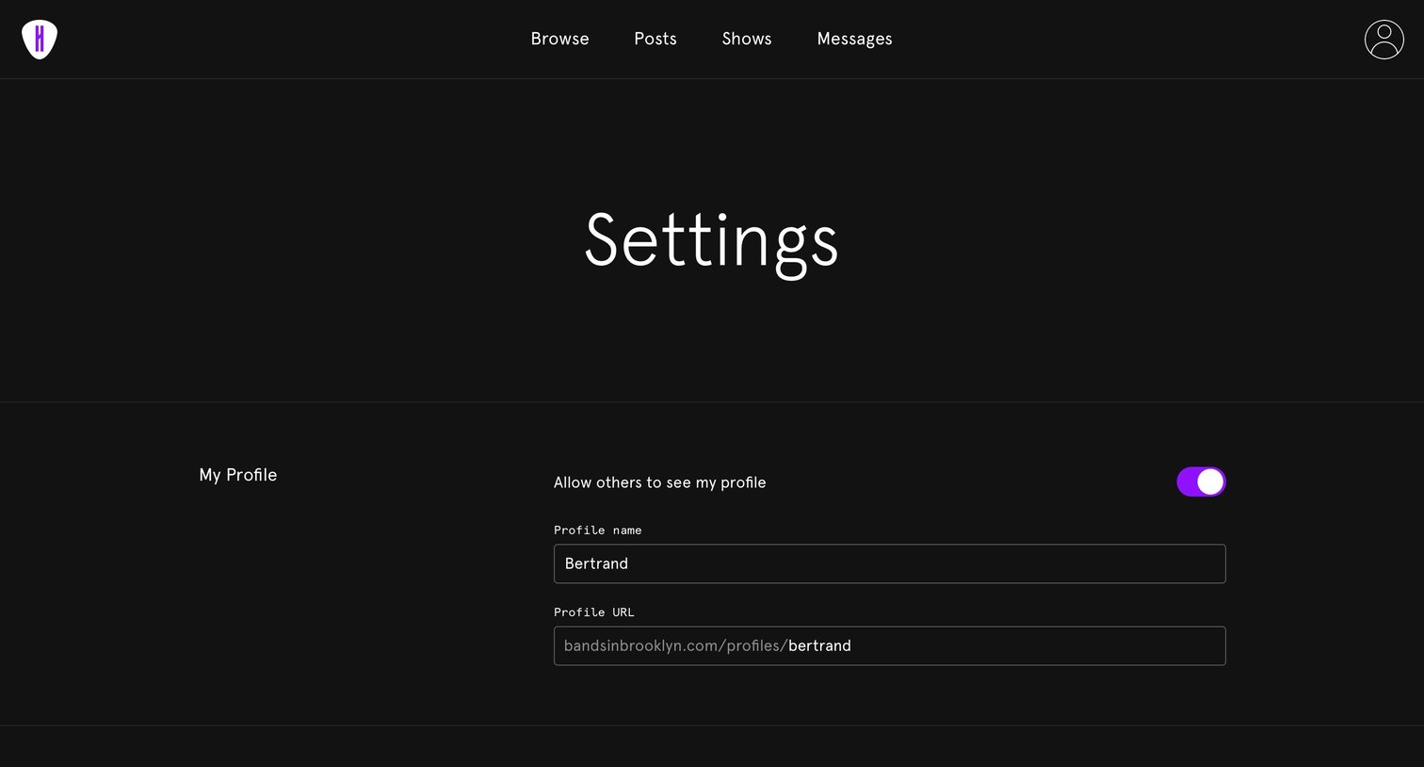
Task: Toggle 'Allow others to see my profile'
Action: [1201, 481]
